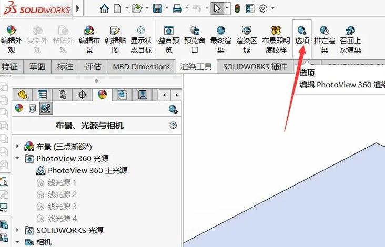Click 排定渲染 schedule render
The image size is (385, 247).
coord(325,39)
